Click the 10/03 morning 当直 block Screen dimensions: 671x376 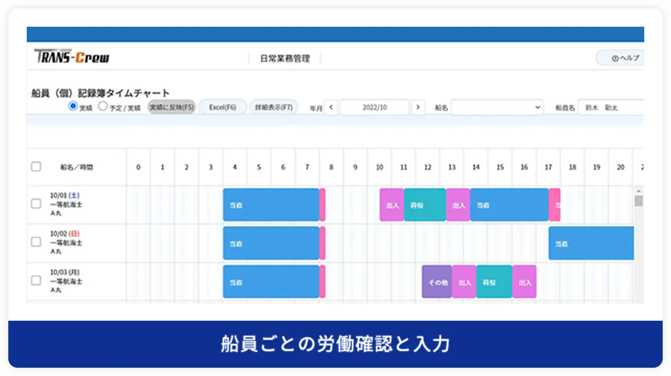(x=271, y=282)
